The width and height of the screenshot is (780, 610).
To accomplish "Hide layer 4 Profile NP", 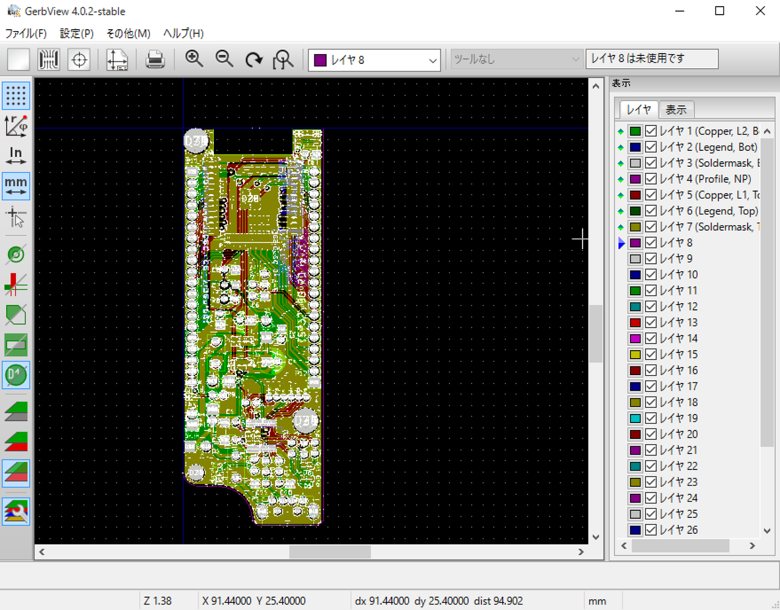I will [651, 179].
